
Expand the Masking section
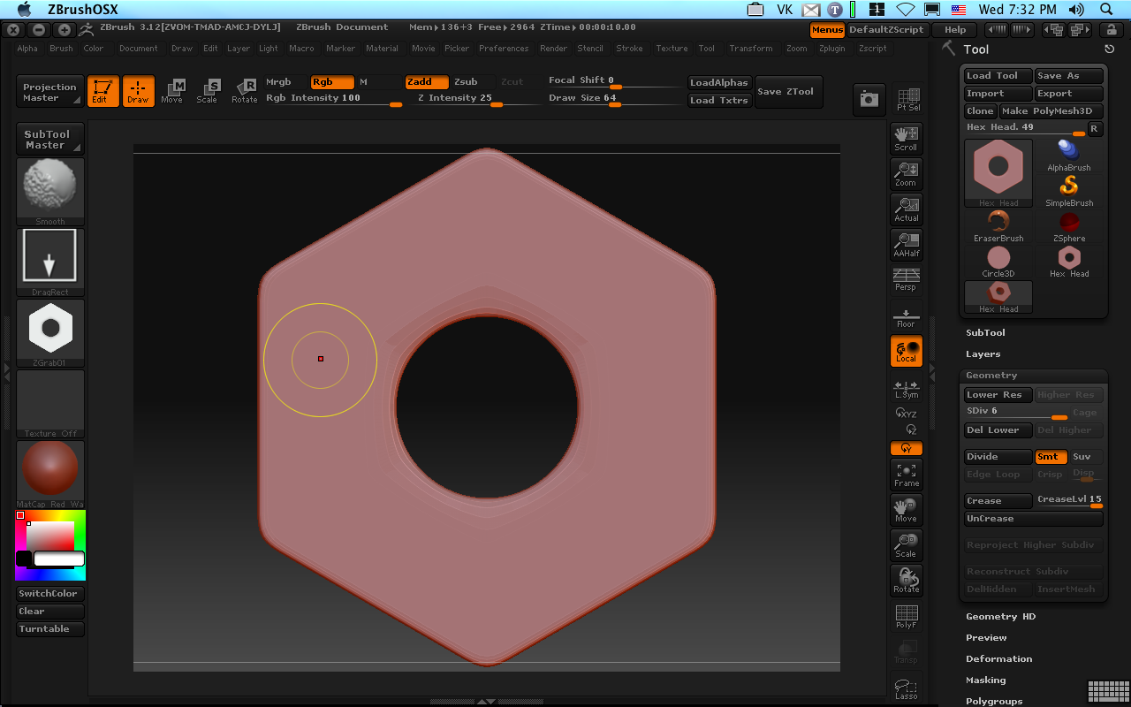coord(985,680)
